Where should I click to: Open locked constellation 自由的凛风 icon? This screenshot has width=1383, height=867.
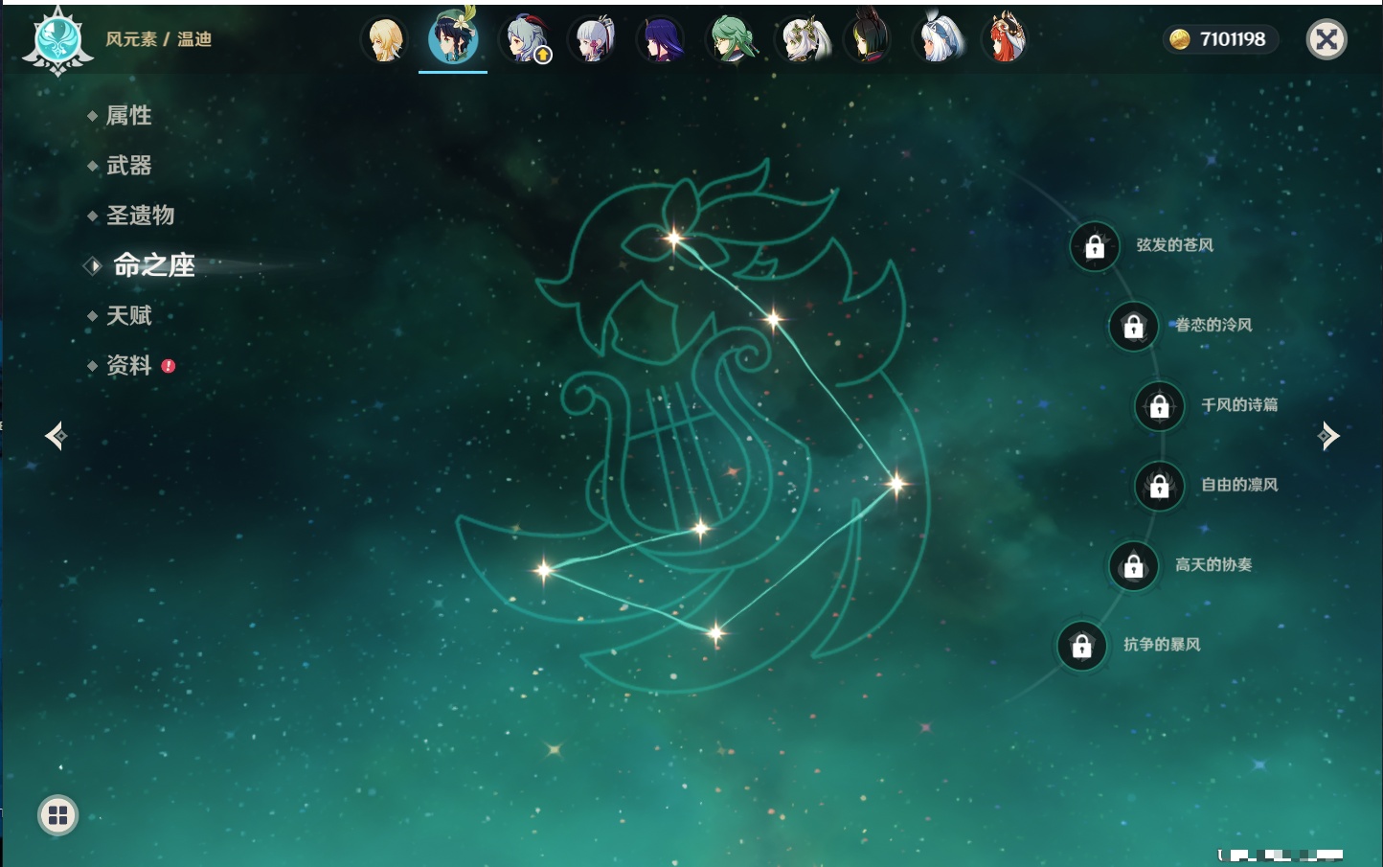coord(1159,486)
